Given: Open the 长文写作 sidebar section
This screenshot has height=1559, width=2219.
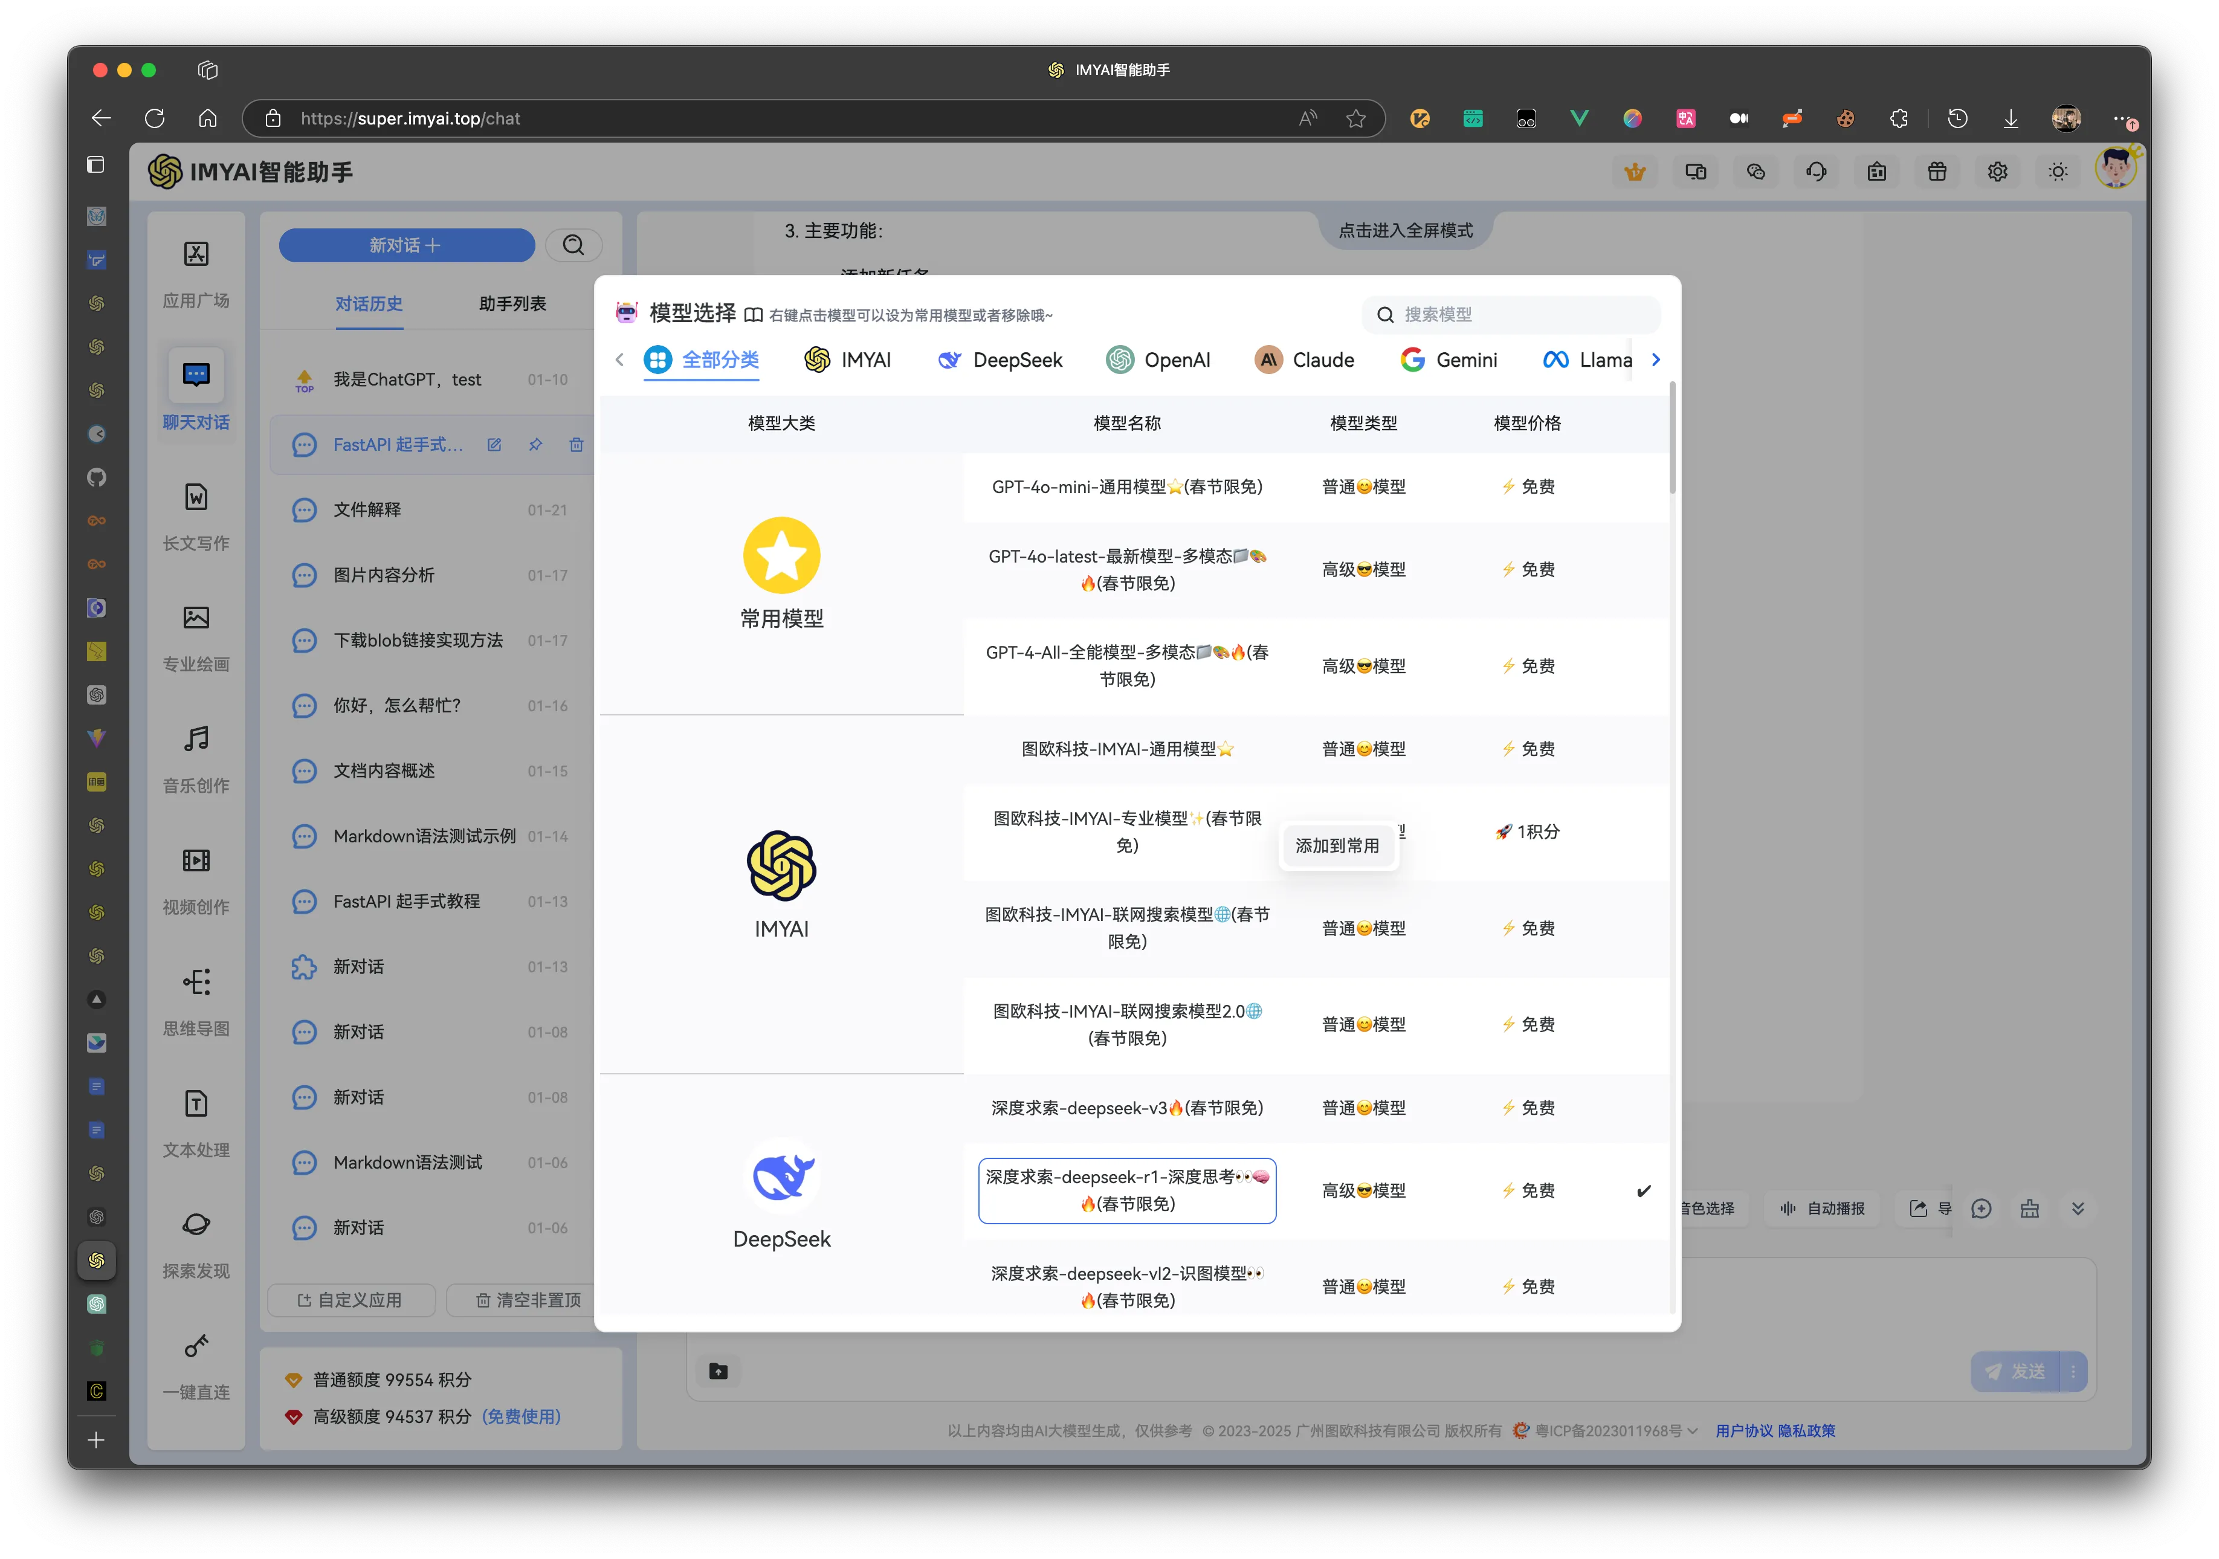Looking at the screenshot, I should [x=196, y=517].
